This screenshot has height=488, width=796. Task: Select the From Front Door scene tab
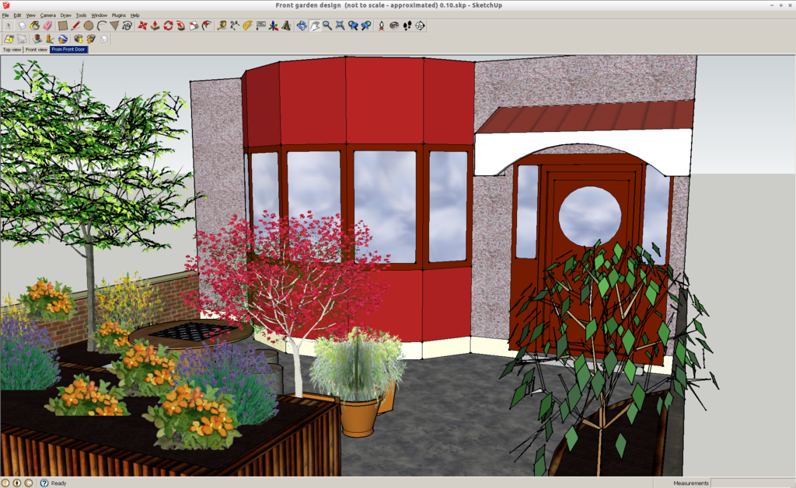[x=68, y=50]
